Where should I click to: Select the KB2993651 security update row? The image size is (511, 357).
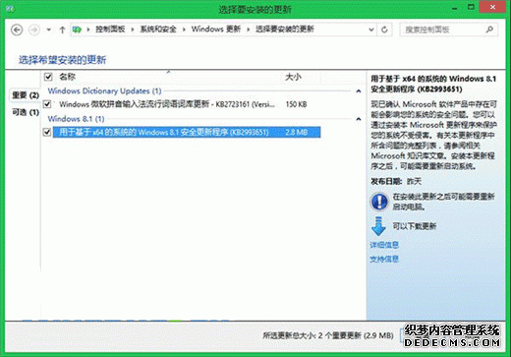click(187, 132)
